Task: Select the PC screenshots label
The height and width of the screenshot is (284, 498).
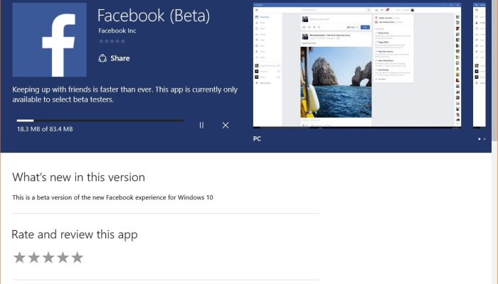Action: pos(257,138)
